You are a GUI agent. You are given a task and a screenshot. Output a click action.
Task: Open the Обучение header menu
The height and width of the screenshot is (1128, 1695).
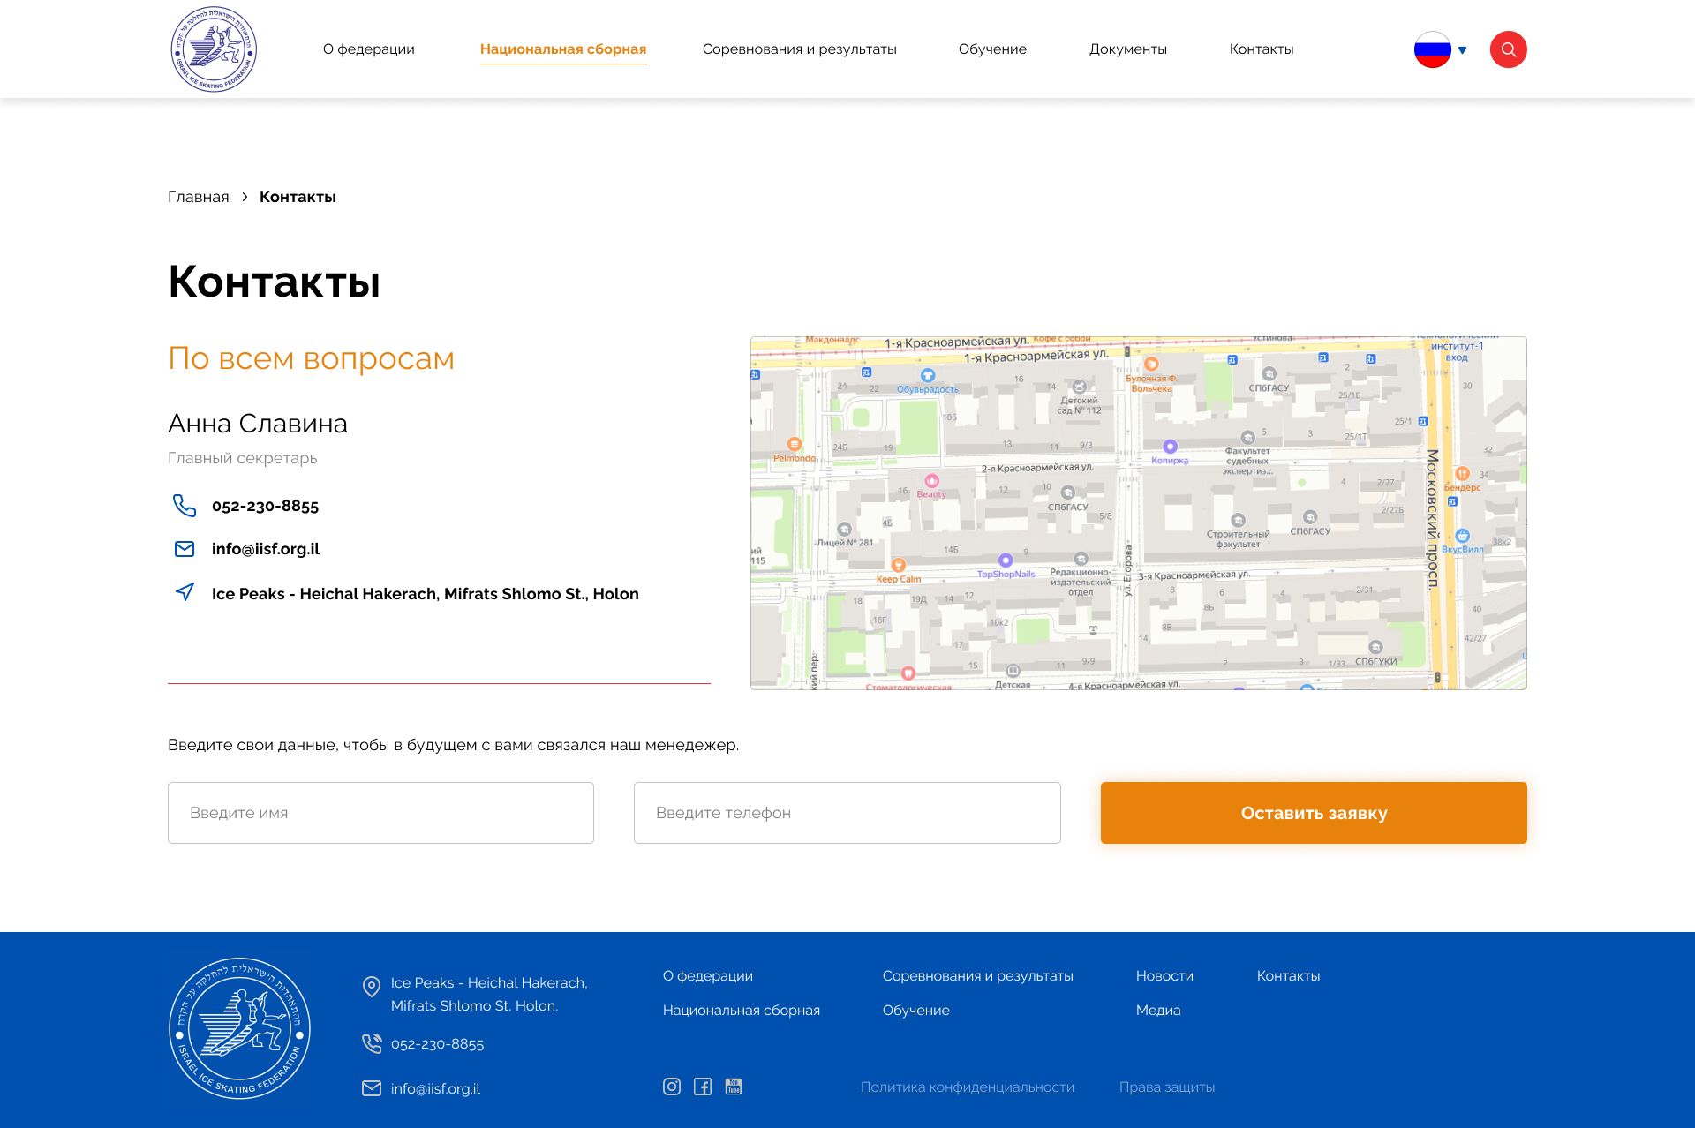(992, 49)
